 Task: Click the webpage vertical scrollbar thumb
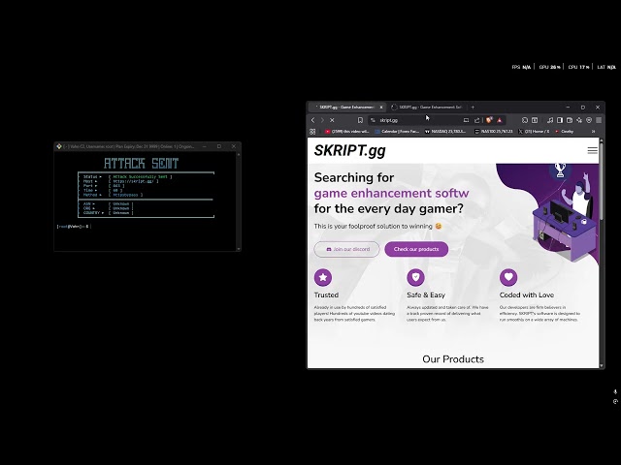[602, 180]
